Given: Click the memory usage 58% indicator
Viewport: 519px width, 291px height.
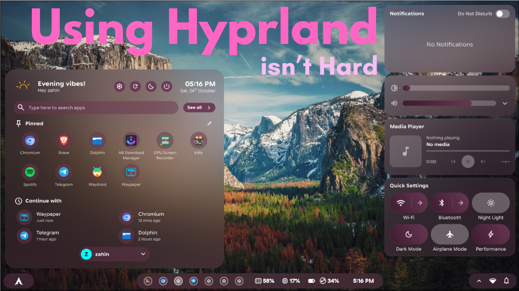Looking at the screenshot, I should click(x=265, y=281).
